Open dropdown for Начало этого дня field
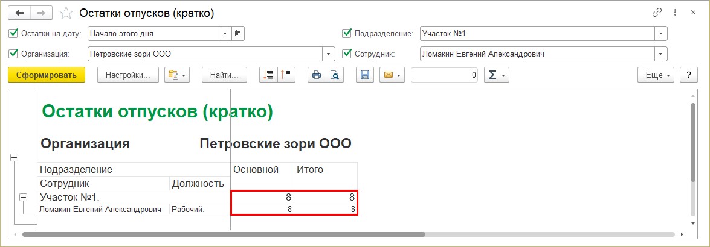This screenshot has width=710, height=247. [x=225, y=33]
